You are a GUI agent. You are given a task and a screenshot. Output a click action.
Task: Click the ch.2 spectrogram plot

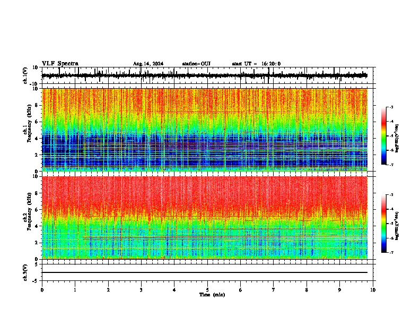(205, 218)
